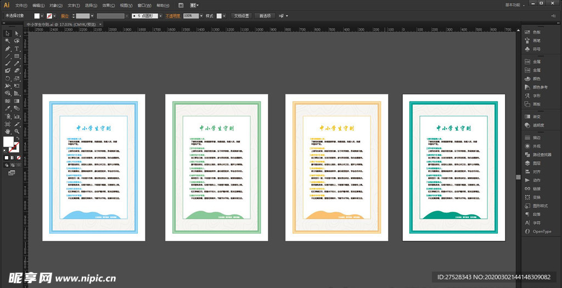The width and height of the screenshot is (562, 288).
Task: Open the Layers panel (图层)
Action: coord(536,163)
